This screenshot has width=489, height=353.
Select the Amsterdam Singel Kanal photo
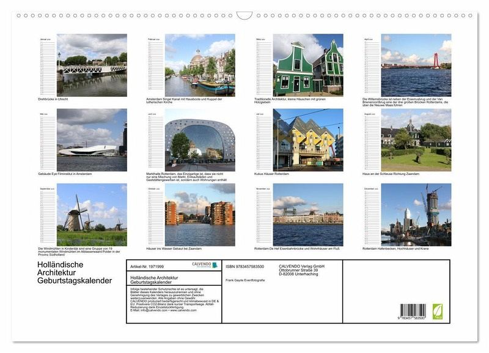click(199, 65)
